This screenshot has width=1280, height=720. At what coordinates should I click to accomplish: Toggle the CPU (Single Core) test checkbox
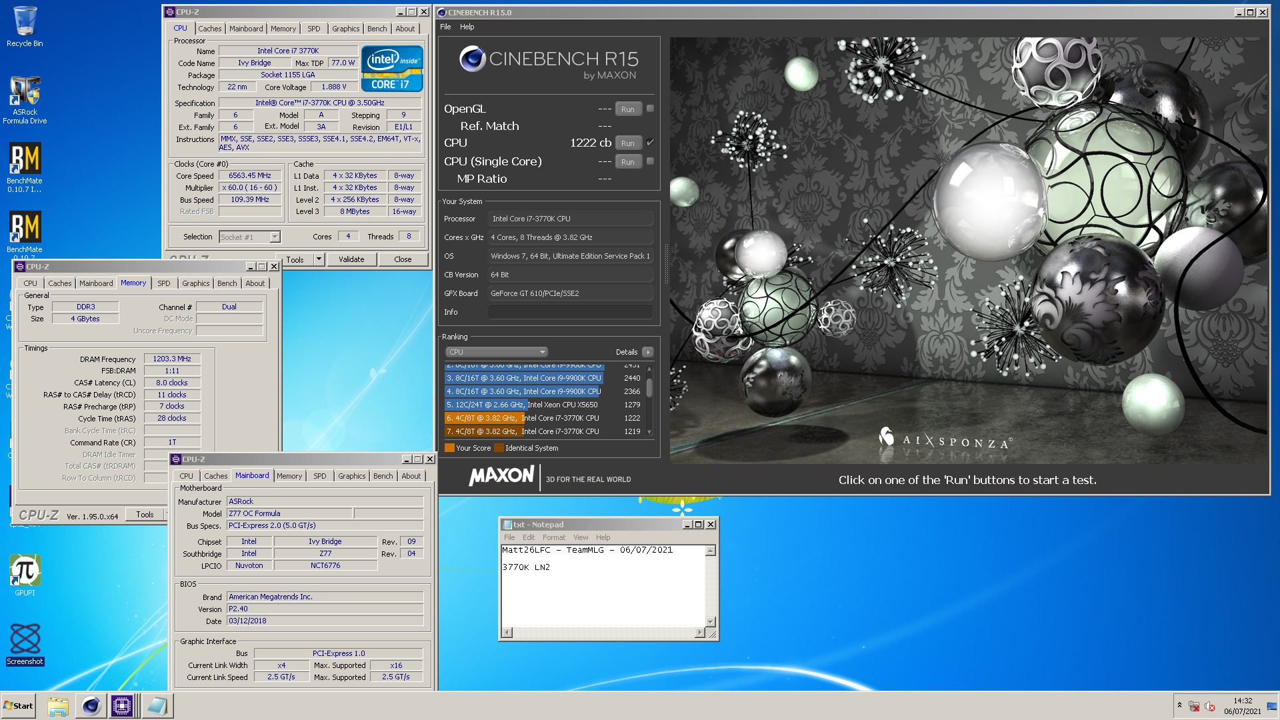[650, 161]
